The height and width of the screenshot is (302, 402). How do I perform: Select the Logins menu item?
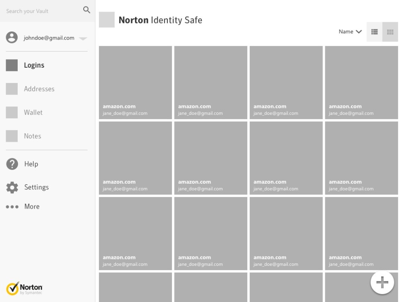pos(34,65)
